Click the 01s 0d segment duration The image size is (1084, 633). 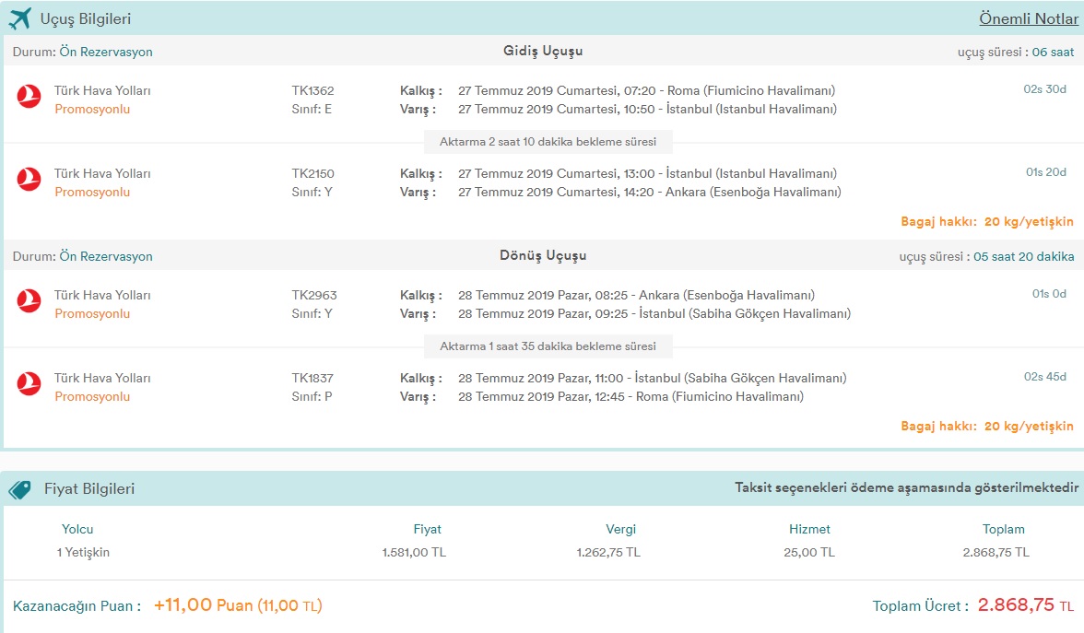pyautogui.click(x=1049, y=294)
